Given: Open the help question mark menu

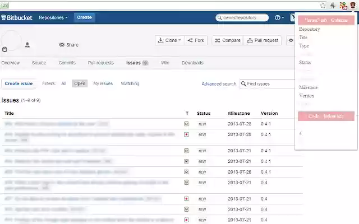Looking at the screenshot, I should (x=279, y=17).
